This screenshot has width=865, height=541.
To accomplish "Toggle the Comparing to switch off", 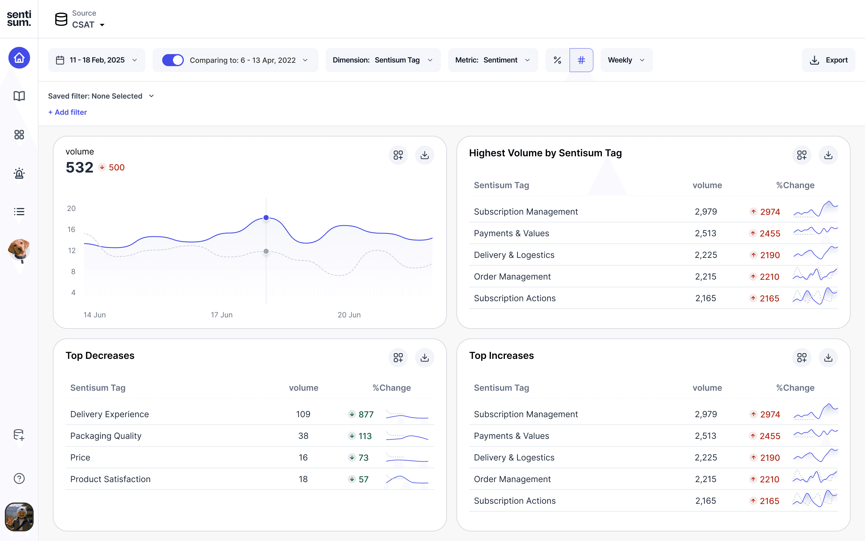I will tap(173, 60).
